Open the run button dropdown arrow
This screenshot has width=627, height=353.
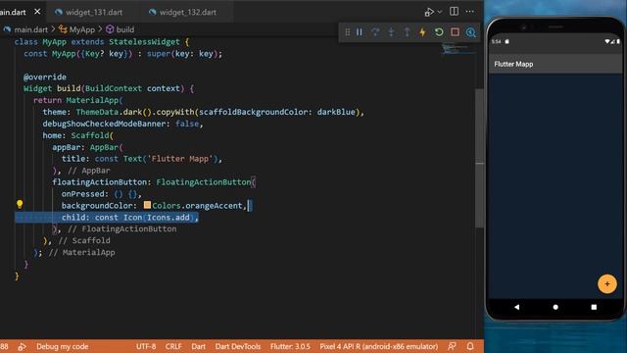click(x=440, y=12)
